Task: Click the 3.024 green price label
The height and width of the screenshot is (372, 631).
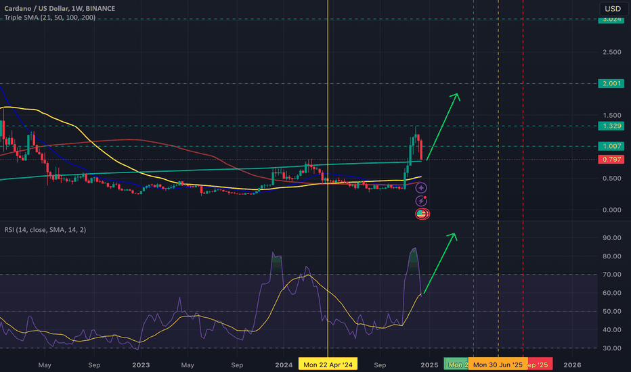Action: click(x=611, y=20)
